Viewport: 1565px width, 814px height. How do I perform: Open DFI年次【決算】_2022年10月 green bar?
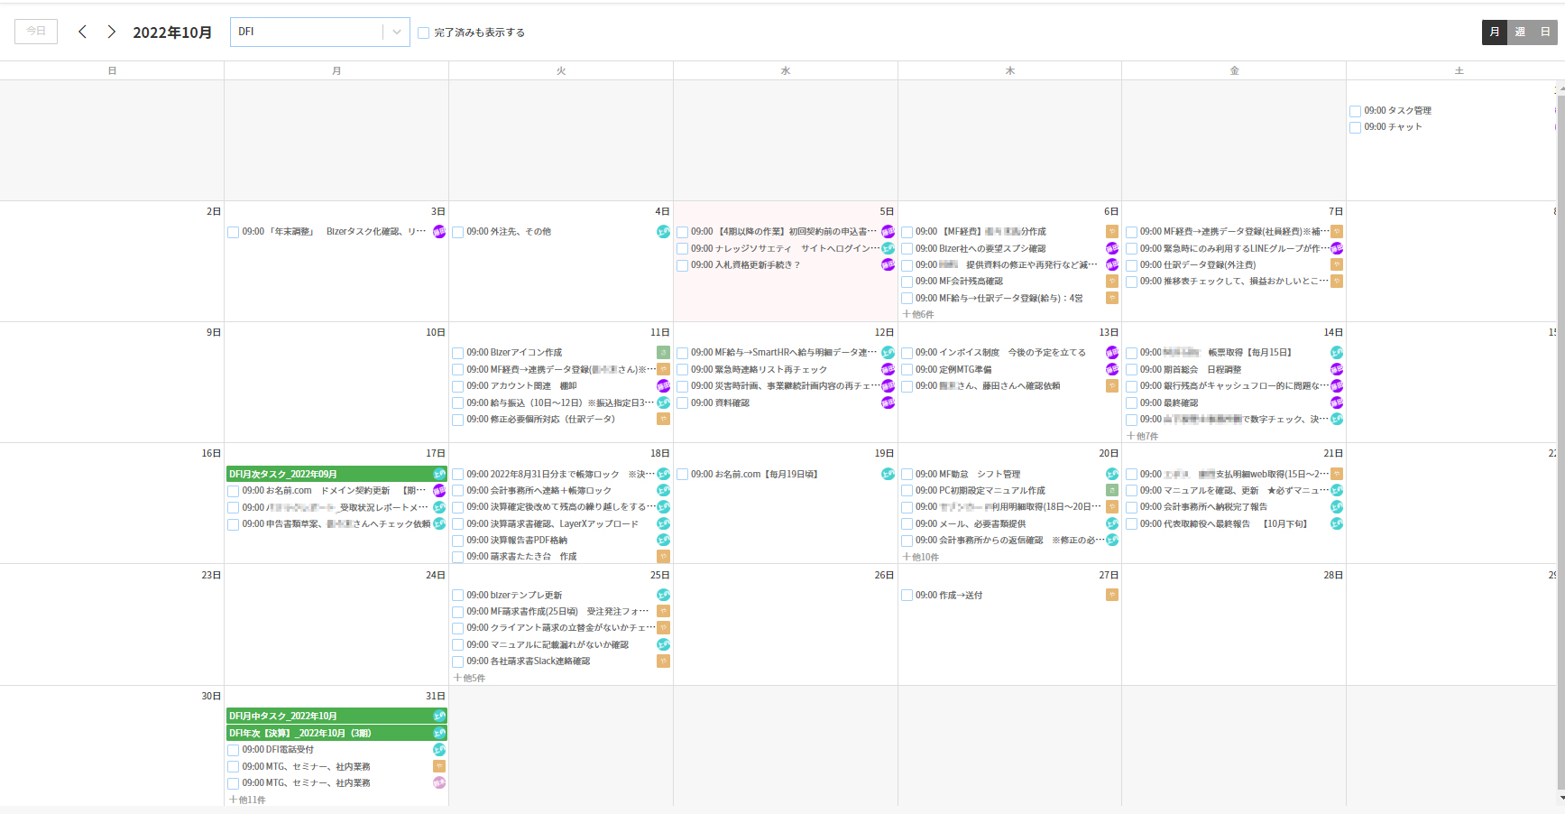329,733
